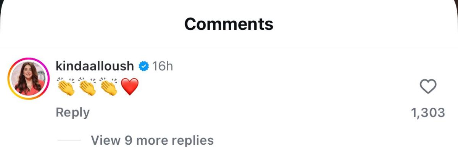The width and height of the screenshot is (458, 155).
Task: Click the dark top-left corner behind the sheet
Action: click(x=2, y=2)
